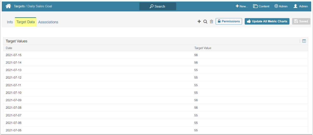
Task: Click target value 55 for 2021-07-10
Action: tap(196, 93)
